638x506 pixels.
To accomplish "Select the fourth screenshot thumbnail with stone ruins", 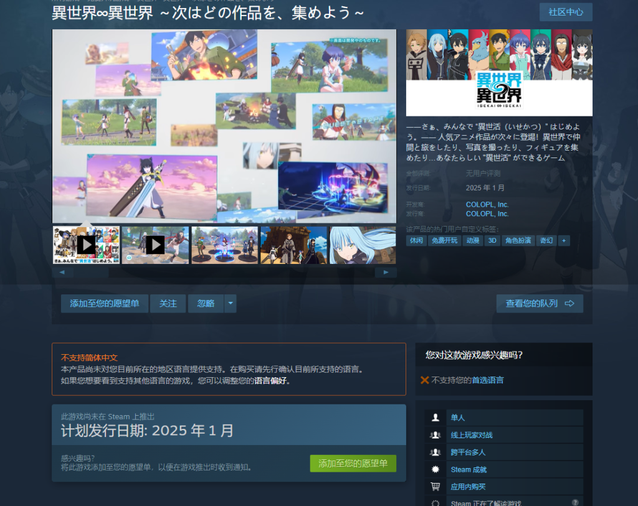I will point(294,245).
